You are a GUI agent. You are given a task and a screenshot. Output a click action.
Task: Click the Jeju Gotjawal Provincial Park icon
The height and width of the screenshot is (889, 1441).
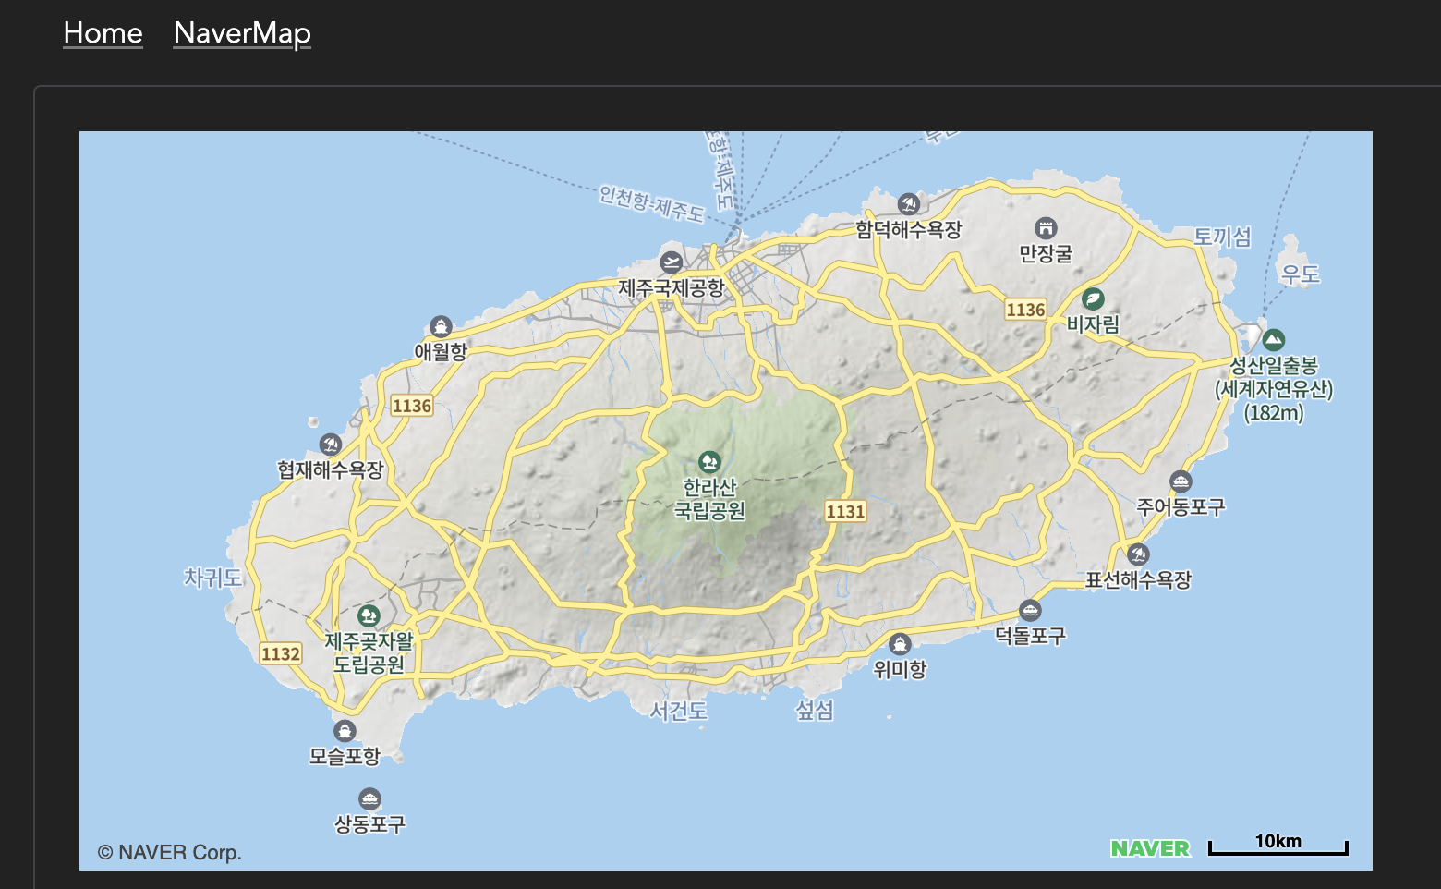[x=369, y=615]
